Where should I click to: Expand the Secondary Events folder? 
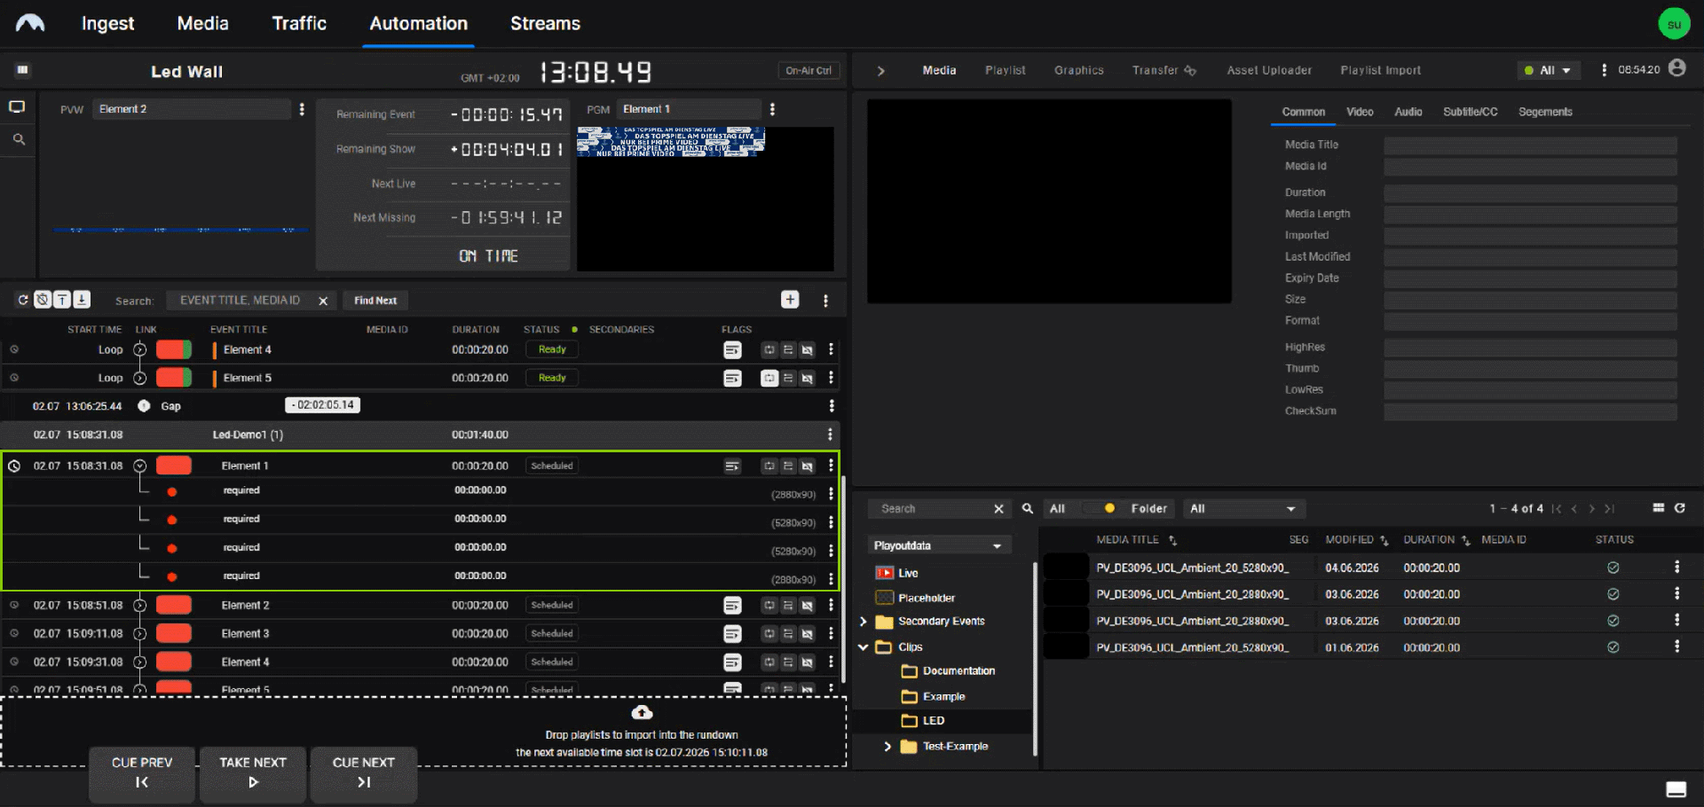click(x=863, y=622)
